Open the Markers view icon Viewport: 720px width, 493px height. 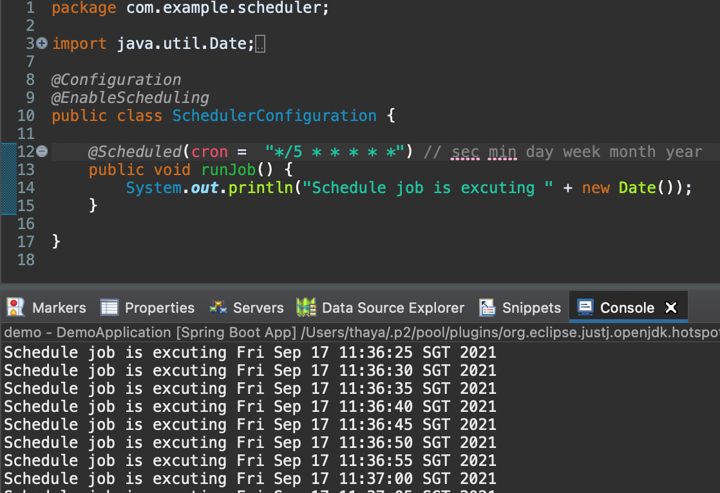tap(15, 308)
